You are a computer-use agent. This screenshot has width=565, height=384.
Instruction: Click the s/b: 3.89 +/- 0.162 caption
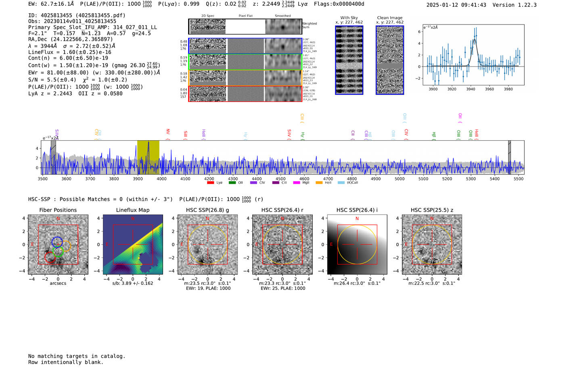coord(133,283)
